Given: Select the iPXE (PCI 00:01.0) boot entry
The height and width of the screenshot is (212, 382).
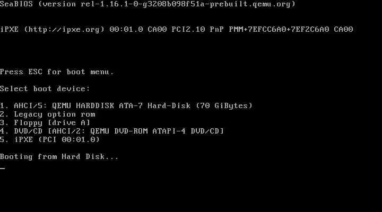Looking at the screenshot, I should coord(50,139).
